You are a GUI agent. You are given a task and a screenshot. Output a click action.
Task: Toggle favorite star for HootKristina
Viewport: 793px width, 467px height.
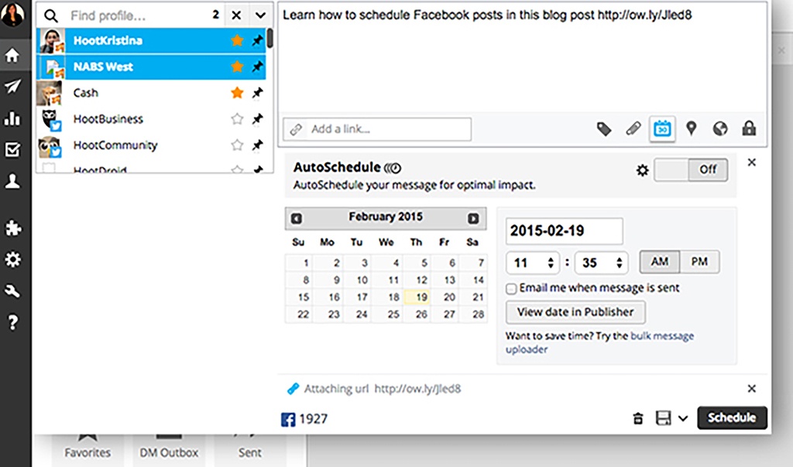[x=237, y=40]
